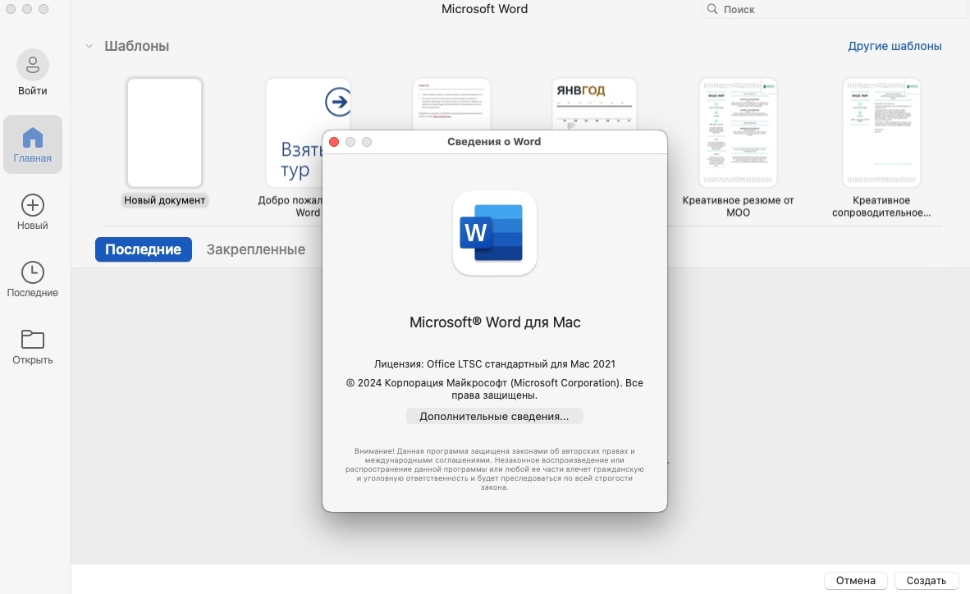Image resolution: width=970 pixels, height=594 pixels.
Task: Switch to the Последние tab
Action: [x=143, y=249]
